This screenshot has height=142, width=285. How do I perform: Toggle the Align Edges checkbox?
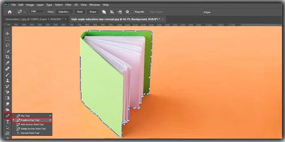coord(148,12)
